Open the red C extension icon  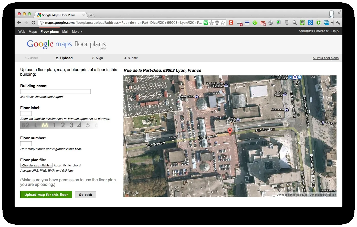(231, 22)
